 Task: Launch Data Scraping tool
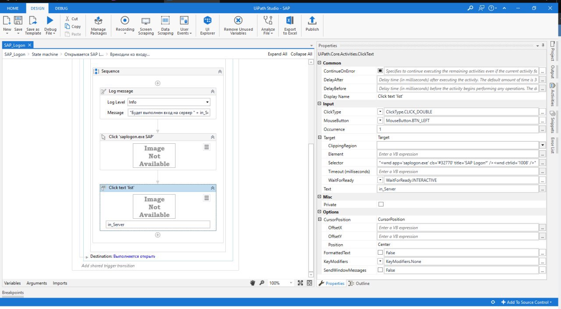click(165, 25)
